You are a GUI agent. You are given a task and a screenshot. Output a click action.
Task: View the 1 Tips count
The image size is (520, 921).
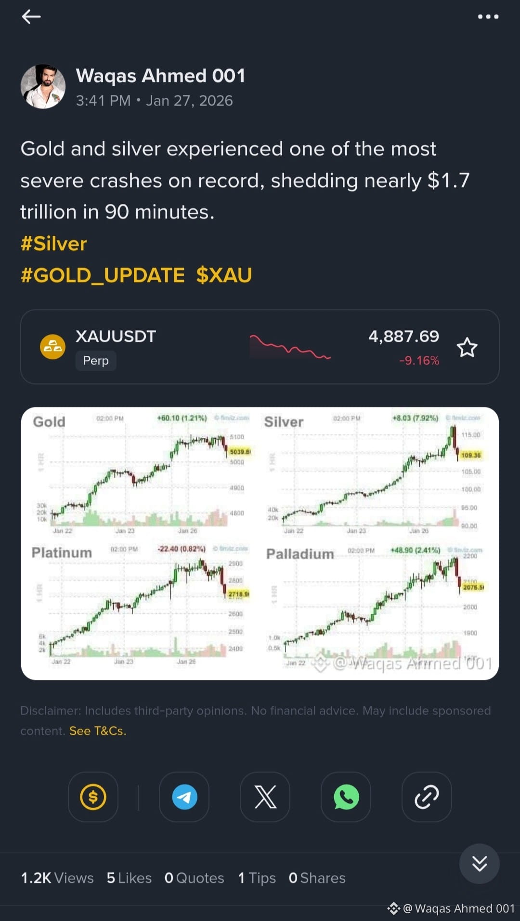(257, 878)
